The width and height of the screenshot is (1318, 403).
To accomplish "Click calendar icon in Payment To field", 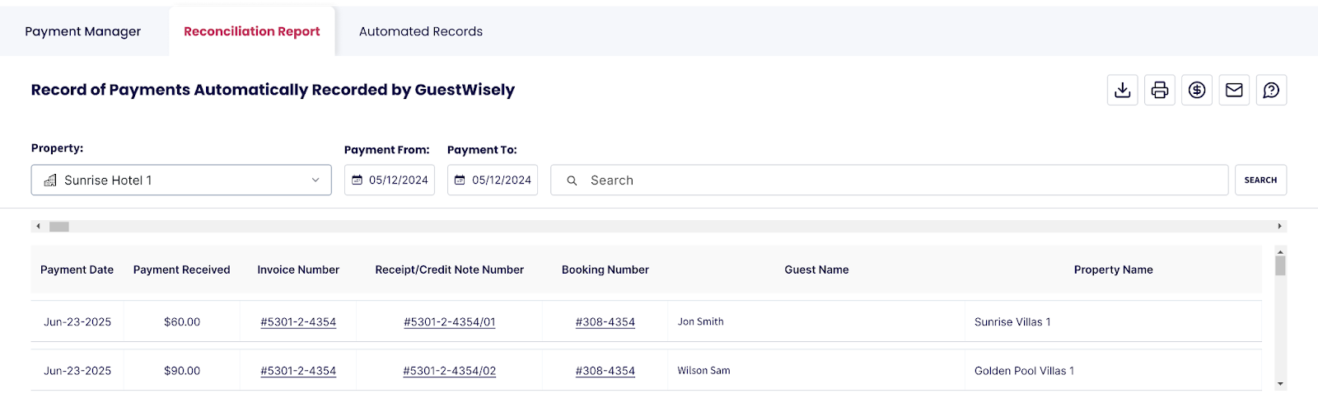I will [460, 180].
